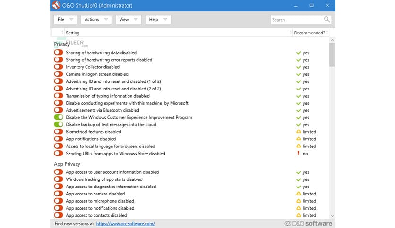
Task: Click green checkmark beside Inventory Collector disabled
Action: tap(298, 67)
